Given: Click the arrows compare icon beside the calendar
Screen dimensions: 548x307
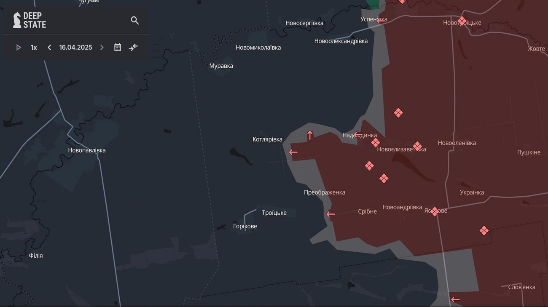Looking at the screenshot, I should 133,47.
